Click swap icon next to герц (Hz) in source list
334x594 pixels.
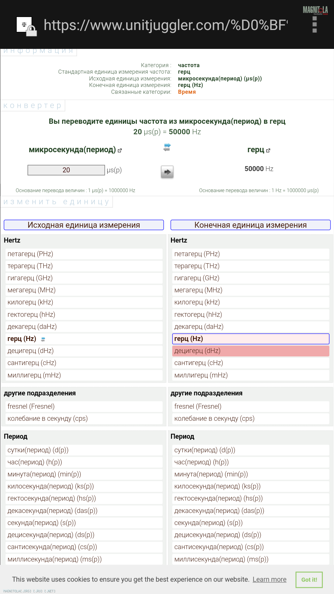pos(43,339)
